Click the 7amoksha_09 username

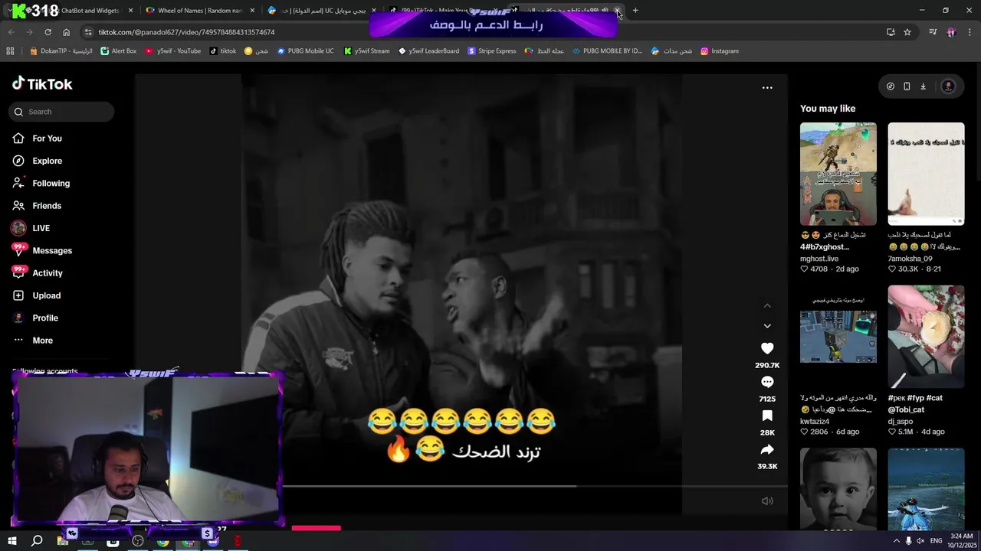click(910, 259)
